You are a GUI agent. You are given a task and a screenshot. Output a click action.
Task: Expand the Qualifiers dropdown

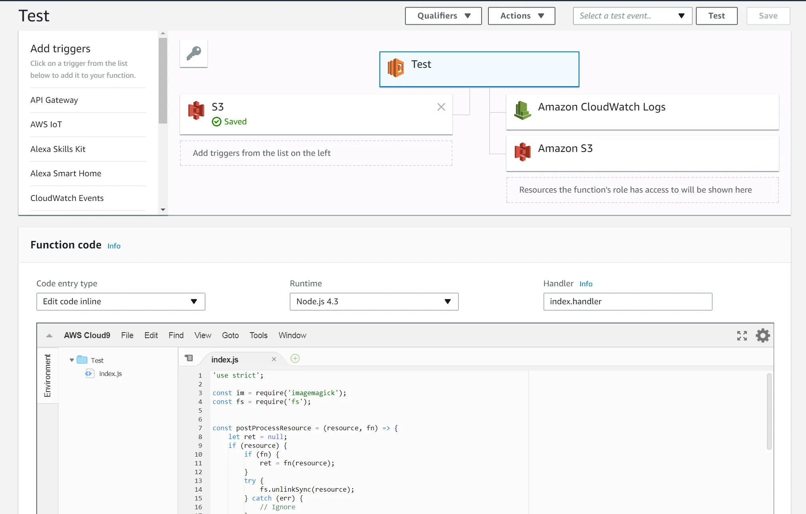[443, 16]
